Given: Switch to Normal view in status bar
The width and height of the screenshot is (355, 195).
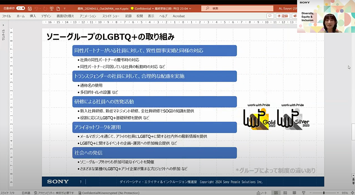Looking at the screenshot, I should (x=276, y=193).
